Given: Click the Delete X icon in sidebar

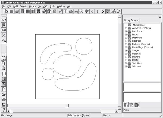Looking at the screenshot, I should (x=4, y=35).
